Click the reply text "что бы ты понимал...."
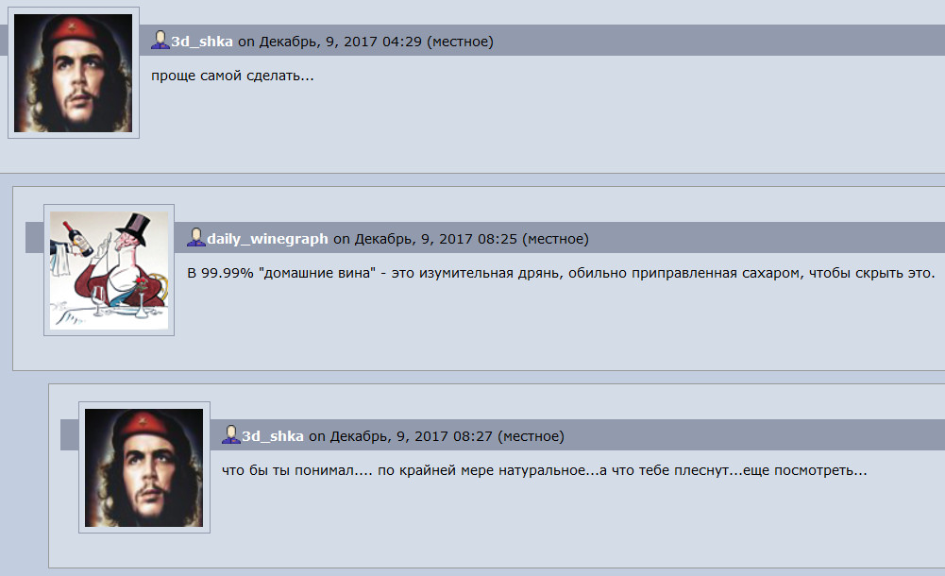The image size is (945, 576). click(x=544, y=470)
